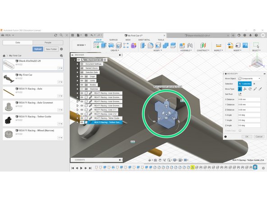Open notifications bell icon
Image resolution: width=267 pixels, height=200 pixels.
pyautogui.click(x=250, y=35)
